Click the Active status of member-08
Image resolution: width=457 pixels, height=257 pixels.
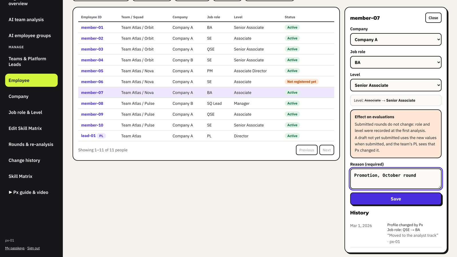(x=292, y=103)
